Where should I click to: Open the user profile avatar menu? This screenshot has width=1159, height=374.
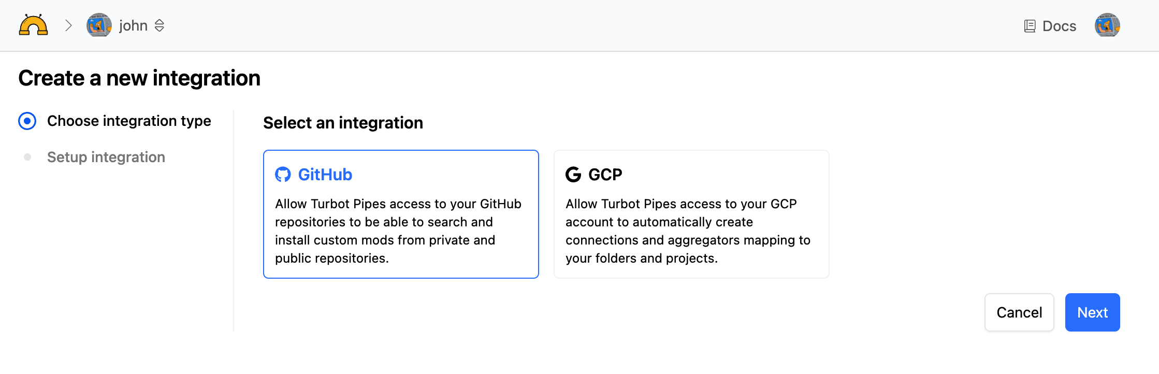click(x=1107, y=25)
